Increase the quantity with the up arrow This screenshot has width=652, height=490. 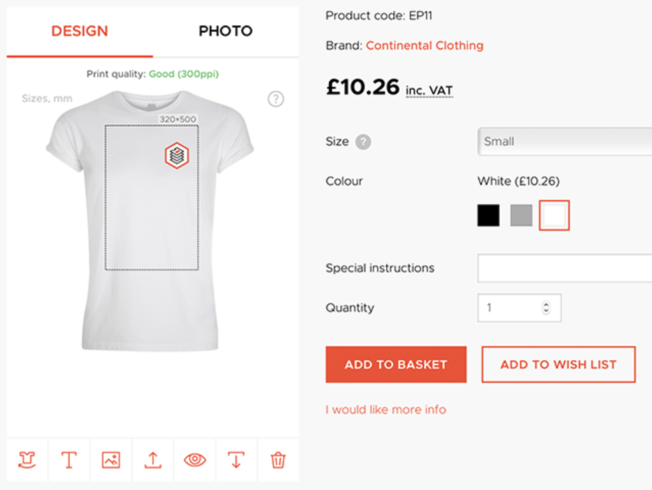(x=546, y=304)
